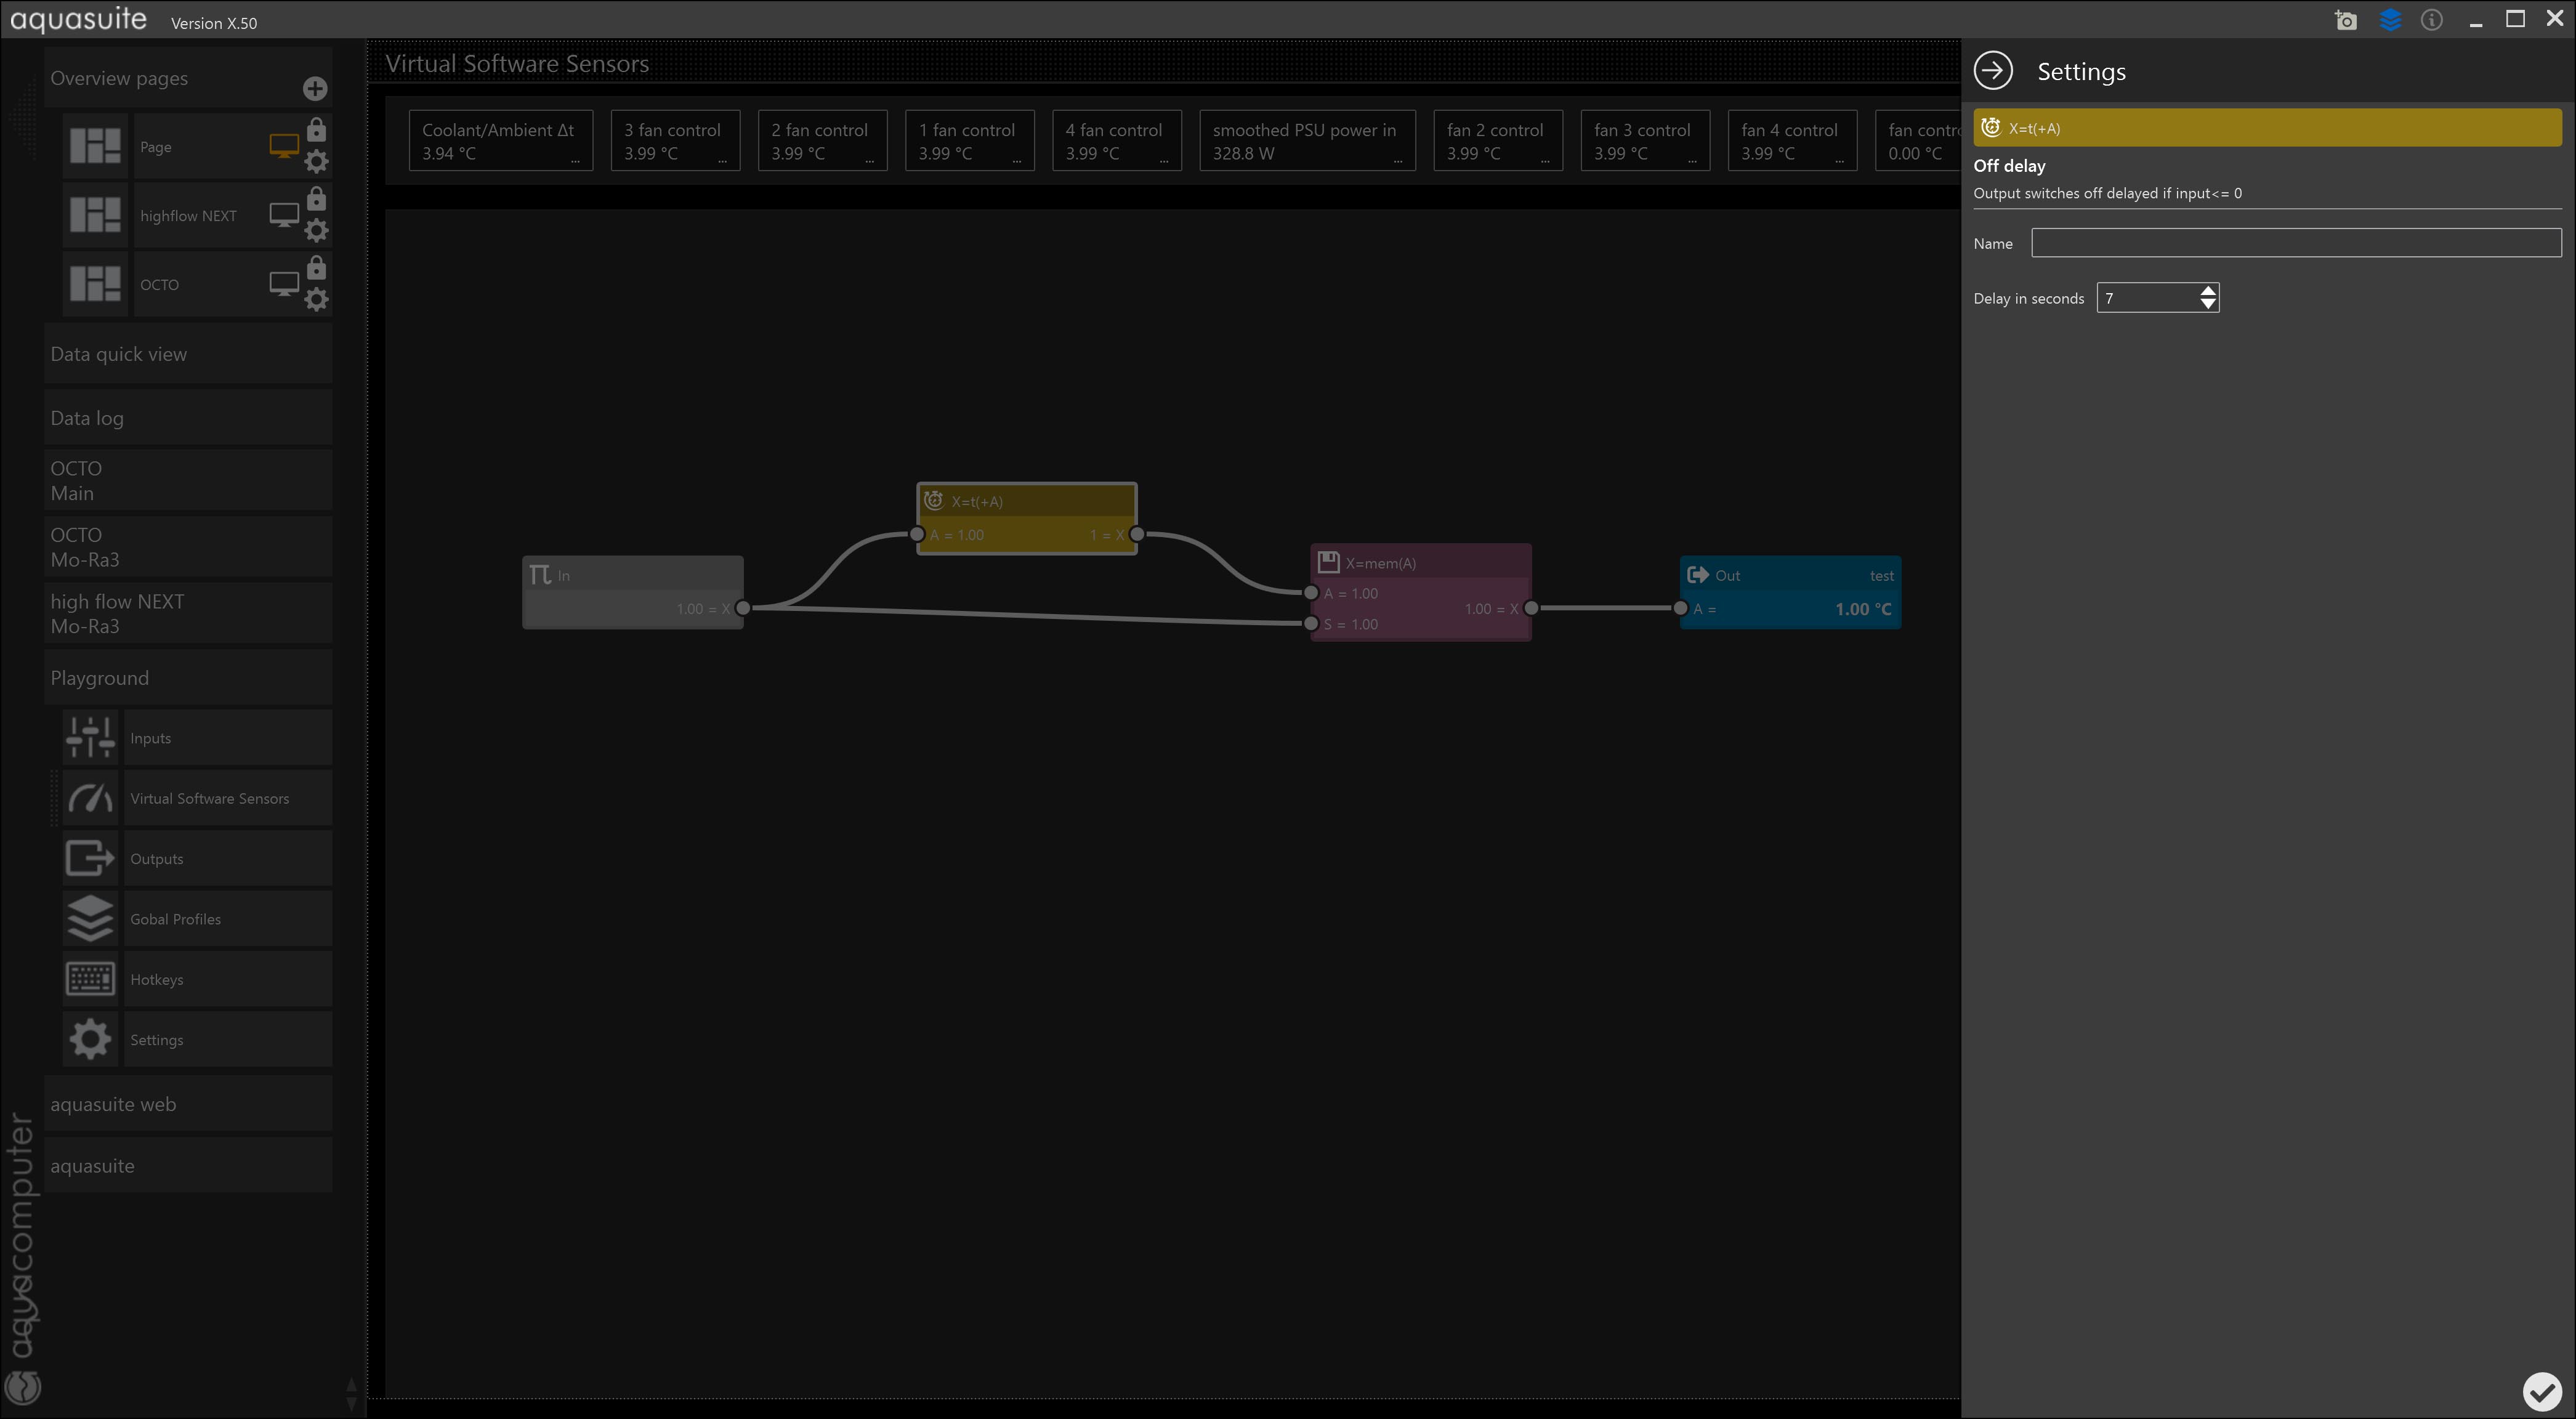
Task: Toggle desktop mode monitor icon for Page
Action: pyautogui.click(x=284, y=146)
